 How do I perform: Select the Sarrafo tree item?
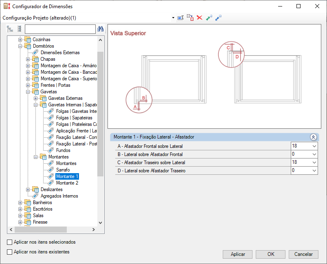click(x=63, y=170)
